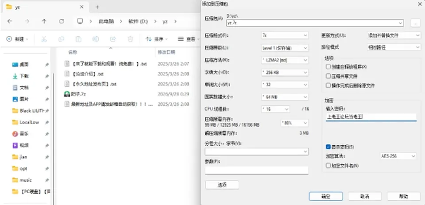This screenshot has height=205, width=425.
Task: Open 路径模式 dropdown
Action: (x=394, y=47)
